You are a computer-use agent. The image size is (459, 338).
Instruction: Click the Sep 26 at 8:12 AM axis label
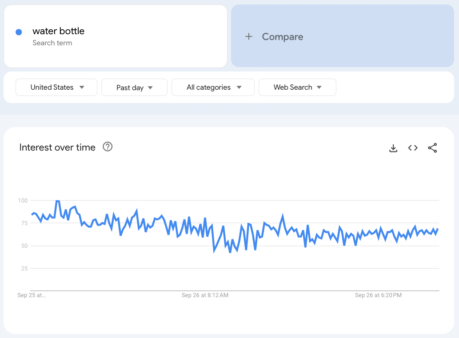204,295
